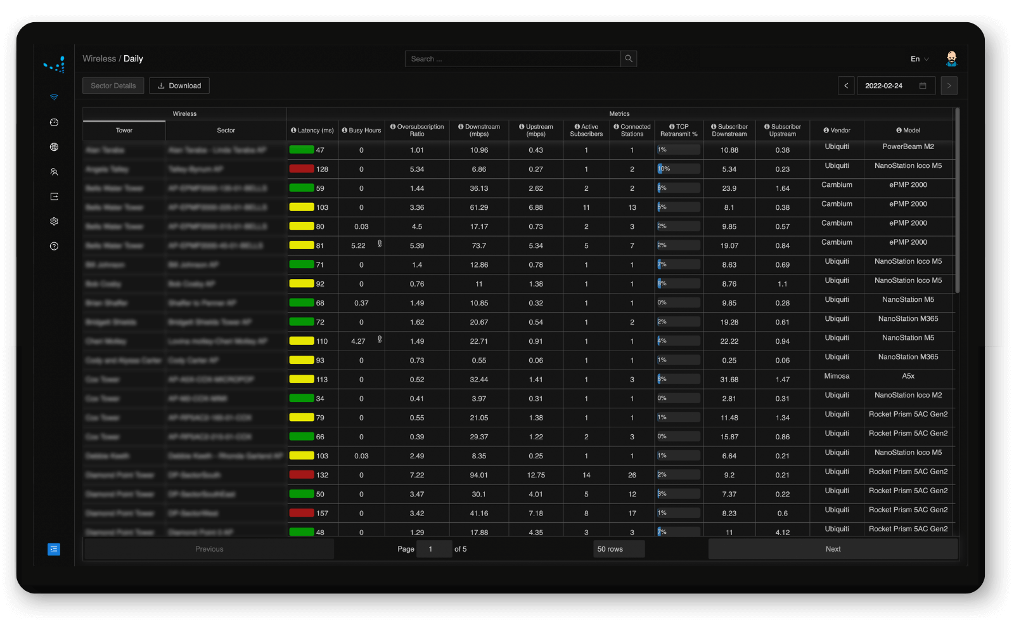Collapse the sidebar with the blue bottom icon
Viewport: 1014px width, 634px height.
tap(54, 549)
